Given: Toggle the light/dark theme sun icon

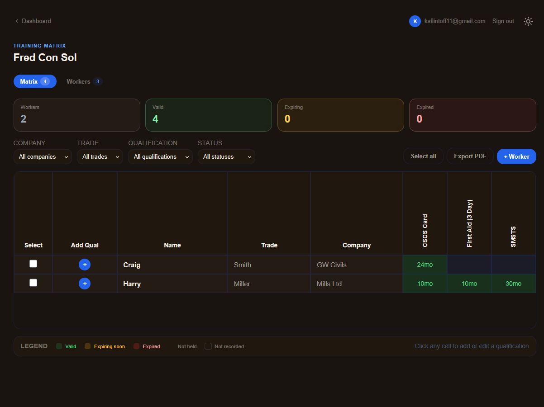Looking at the screenshot, I should tap(528, 21).
